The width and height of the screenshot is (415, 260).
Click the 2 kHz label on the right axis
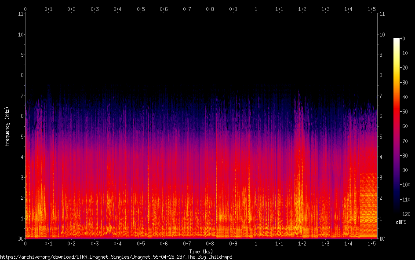pos(382,198)
